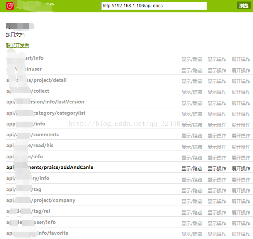Click 显示操作 for the project/company row

[217, 201]
